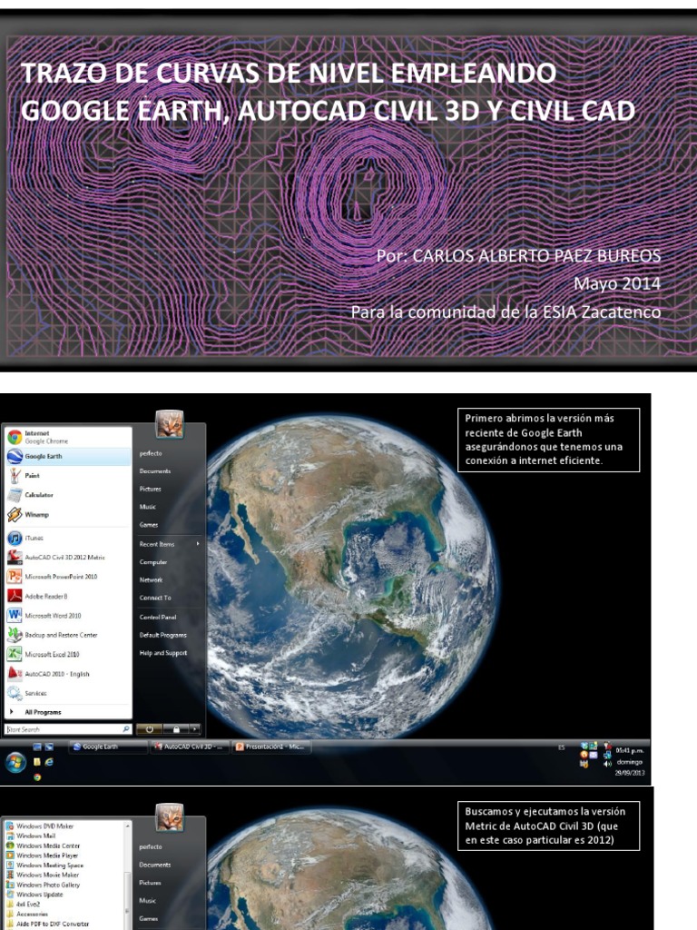The height and width of the screenshot is (930, 697).
Task: Click the Windows Start orb
Action: point(15,762)
